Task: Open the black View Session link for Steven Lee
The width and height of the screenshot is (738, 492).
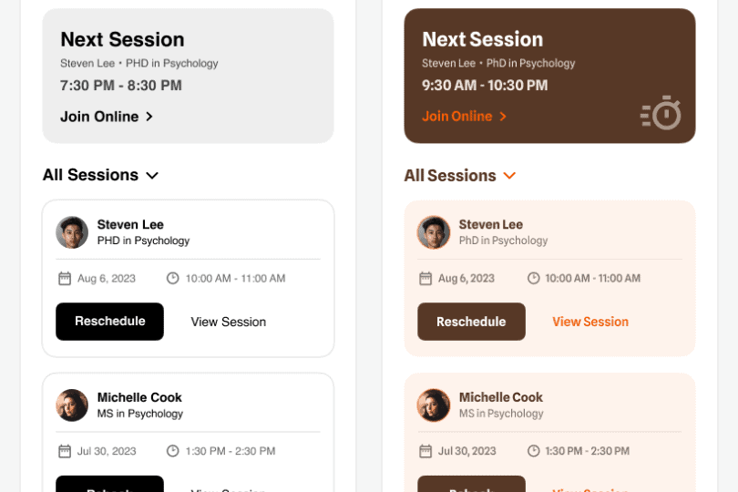Action: click(x=229, y=322)
